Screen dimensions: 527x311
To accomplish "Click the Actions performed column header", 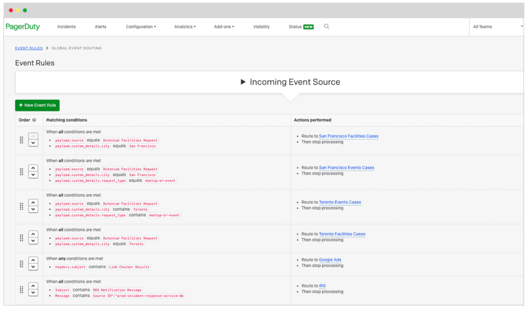I will click(312, 120).
